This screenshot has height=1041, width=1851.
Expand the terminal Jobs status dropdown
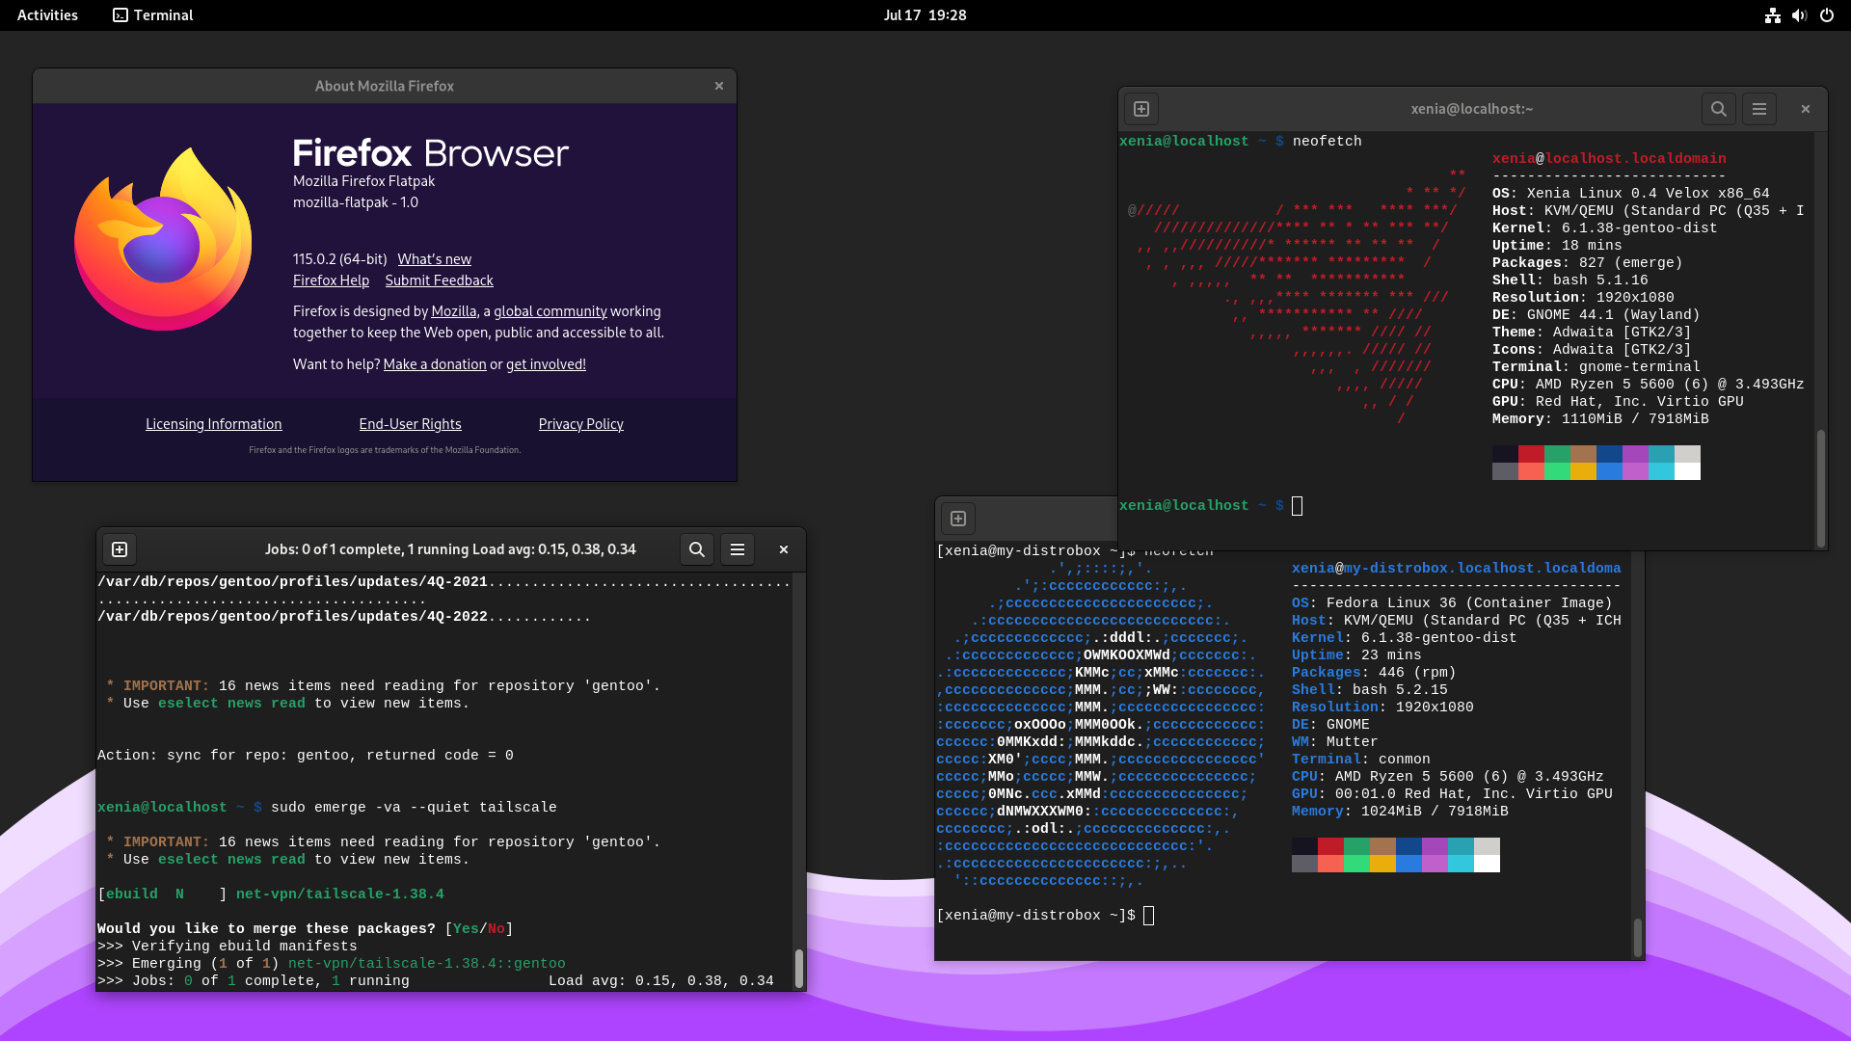pos(450,549)
